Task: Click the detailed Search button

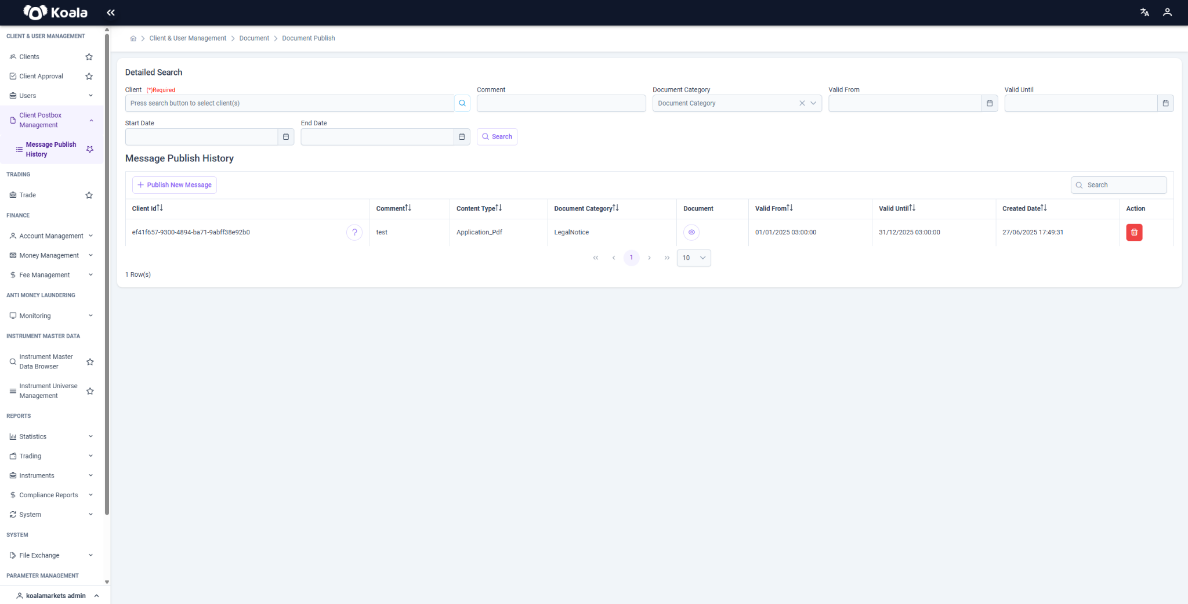Action: [497, 137]
